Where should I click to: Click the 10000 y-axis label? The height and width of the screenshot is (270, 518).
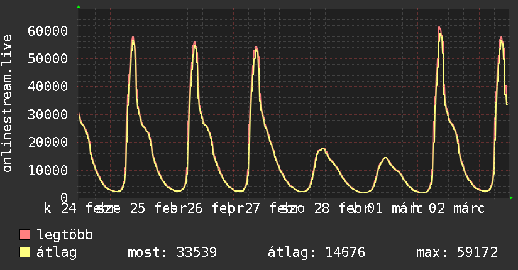pos(48,170)
